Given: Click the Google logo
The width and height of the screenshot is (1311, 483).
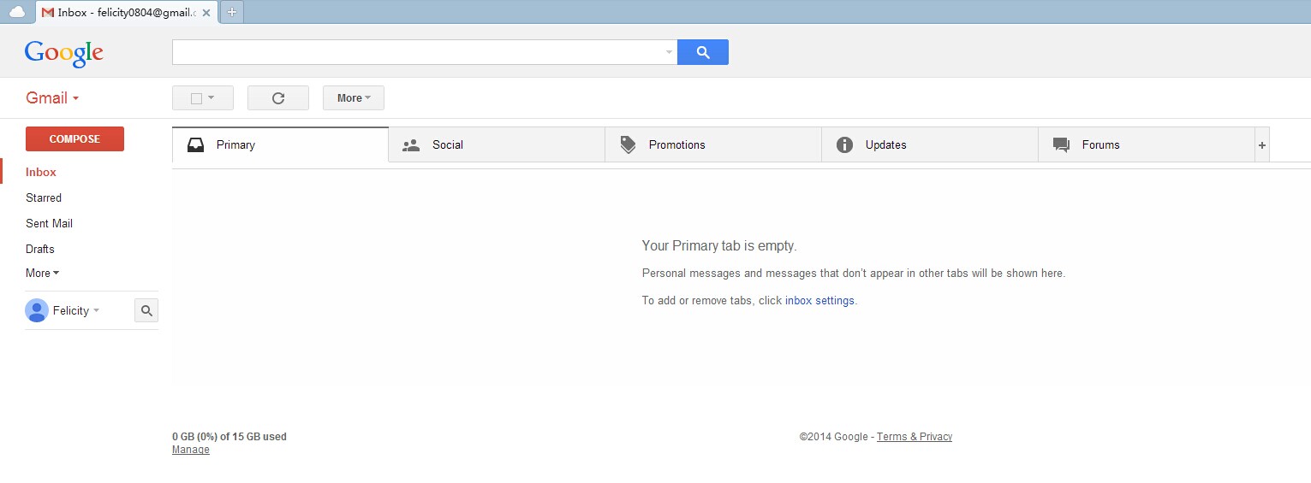Looking at the screenshot, I should (x=64, y=53).
